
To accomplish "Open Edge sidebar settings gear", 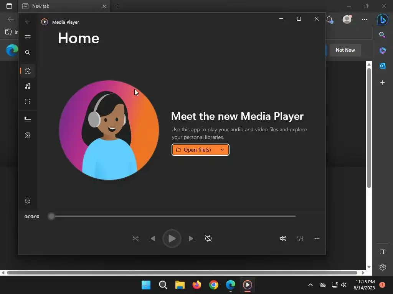I will pos(383,267).
